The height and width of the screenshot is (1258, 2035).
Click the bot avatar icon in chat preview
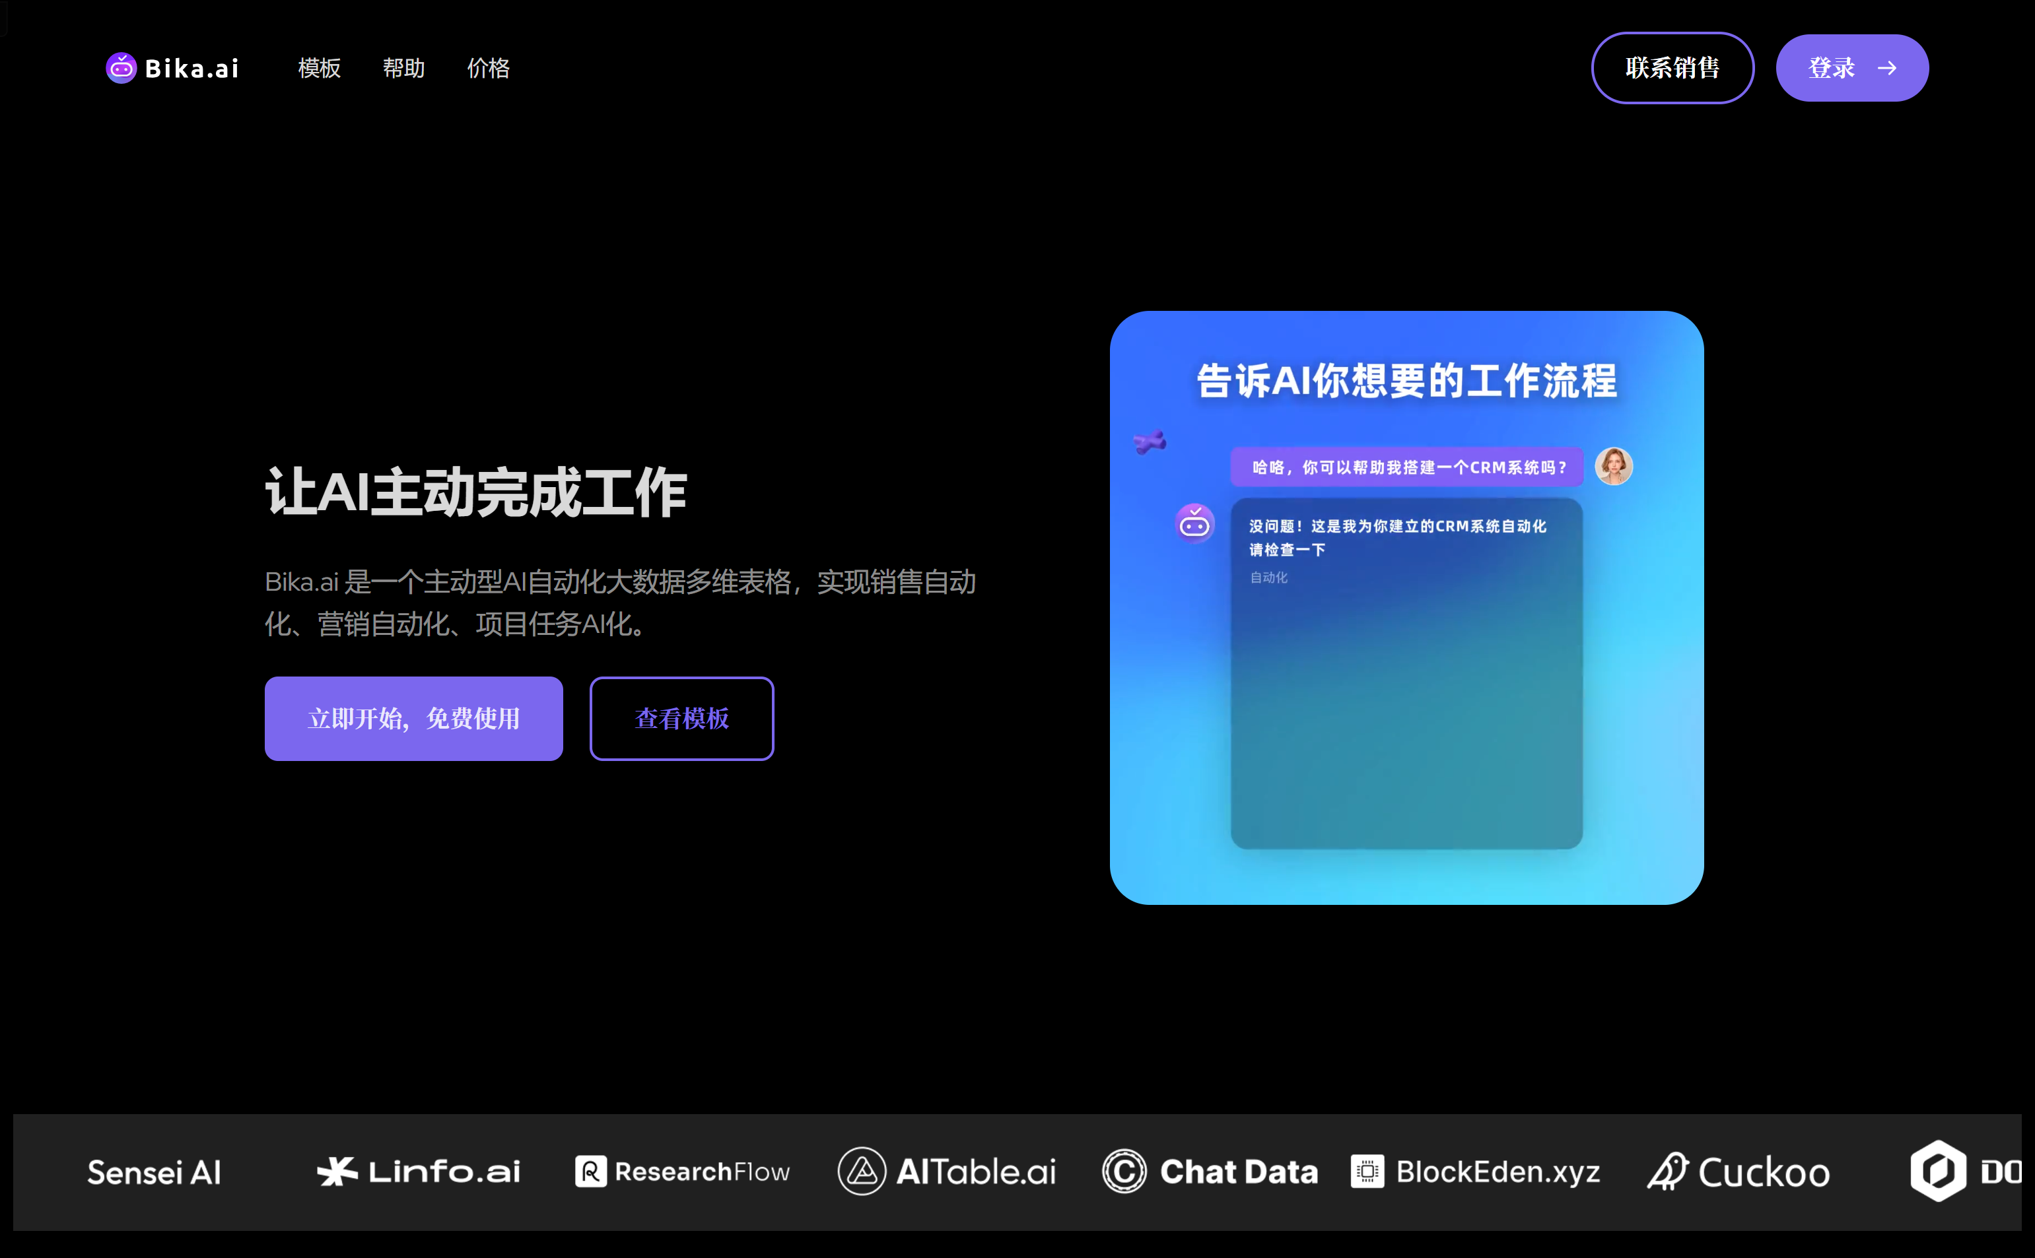coord(1194,523)
